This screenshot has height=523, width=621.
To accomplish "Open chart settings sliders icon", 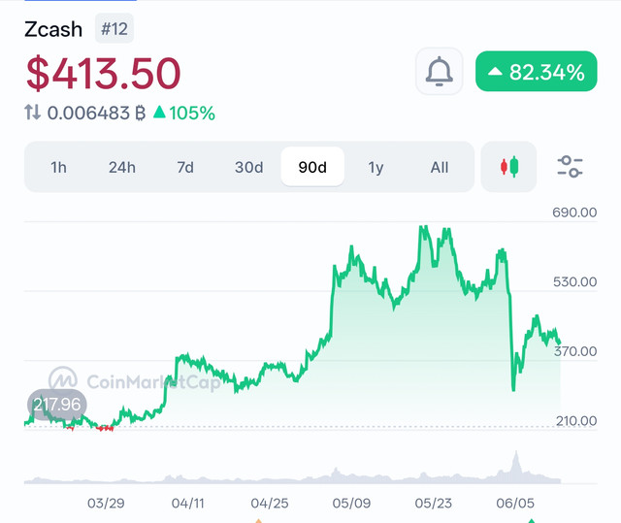I will click(x=570, y=167).
